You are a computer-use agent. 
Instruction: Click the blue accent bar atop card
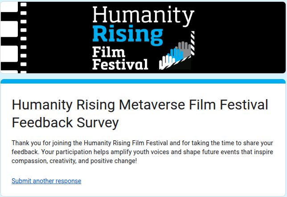click(x=143, y=81)
